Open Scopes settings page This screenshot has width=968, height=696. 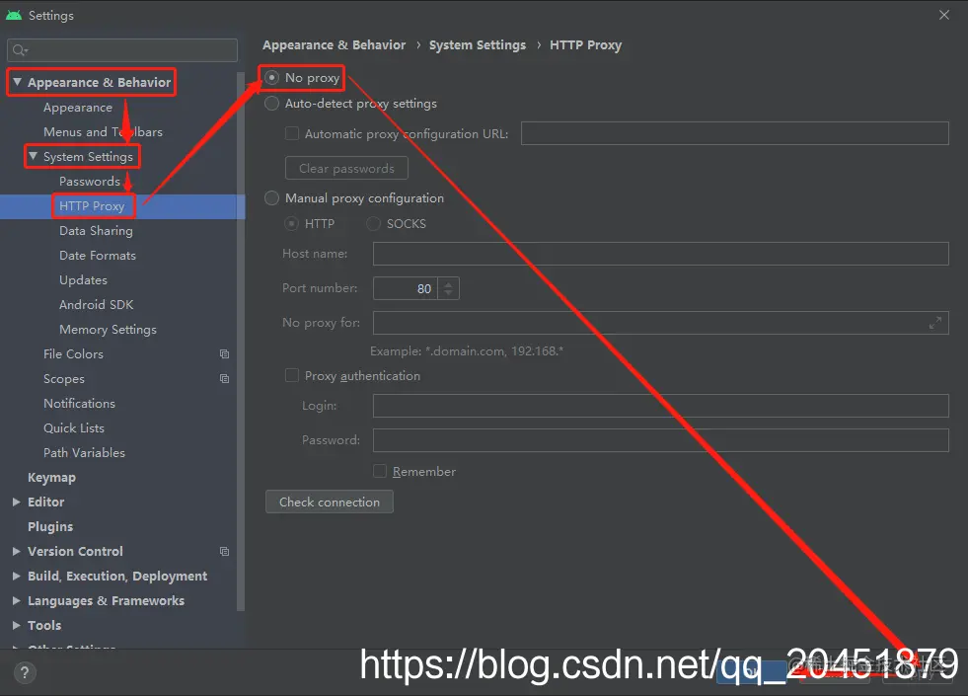coord(64,379)
